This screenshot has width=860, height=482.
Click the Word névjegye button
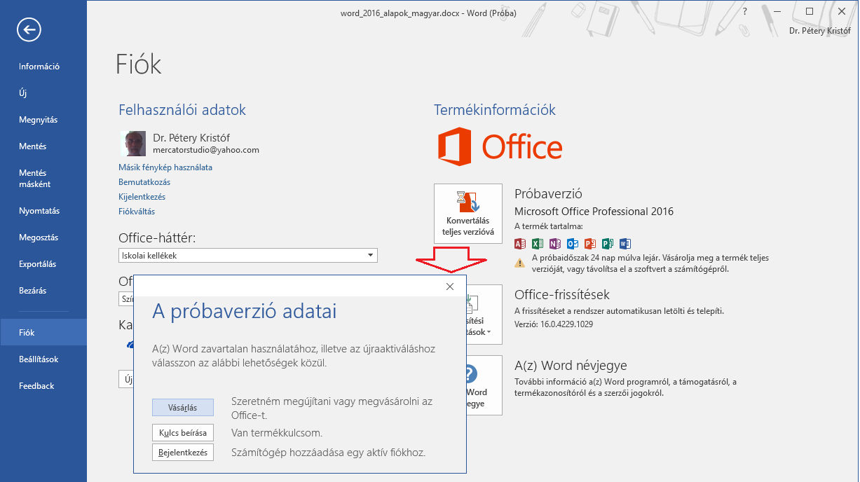pos(484,385)
